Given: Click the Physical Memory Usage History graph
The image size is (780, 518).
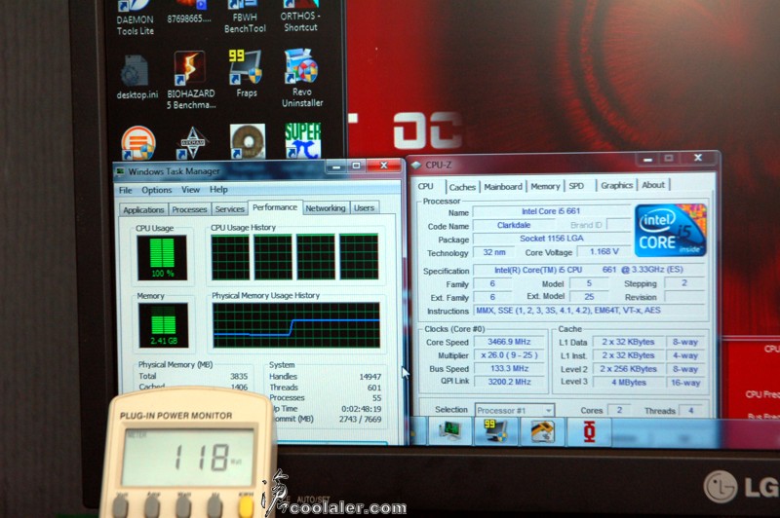Looking at the screenshot, I should (296, 325).
